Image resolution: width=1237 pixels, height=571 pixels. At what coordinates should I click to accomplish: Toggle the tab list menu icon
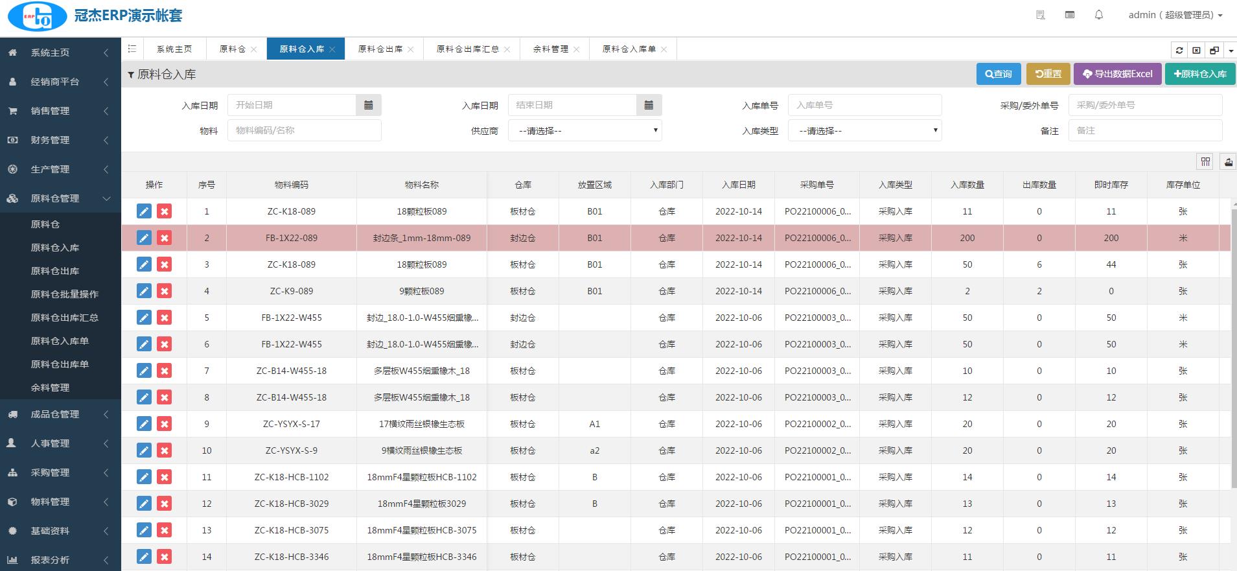pos(132,49)
